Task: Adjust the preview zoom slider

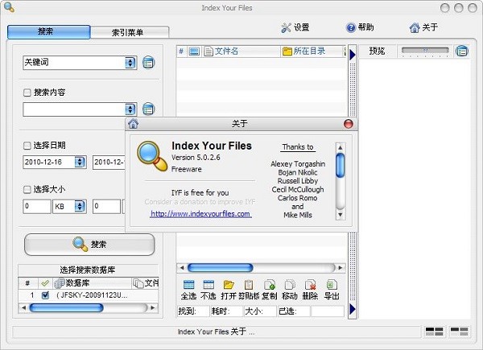Action: 425,51
